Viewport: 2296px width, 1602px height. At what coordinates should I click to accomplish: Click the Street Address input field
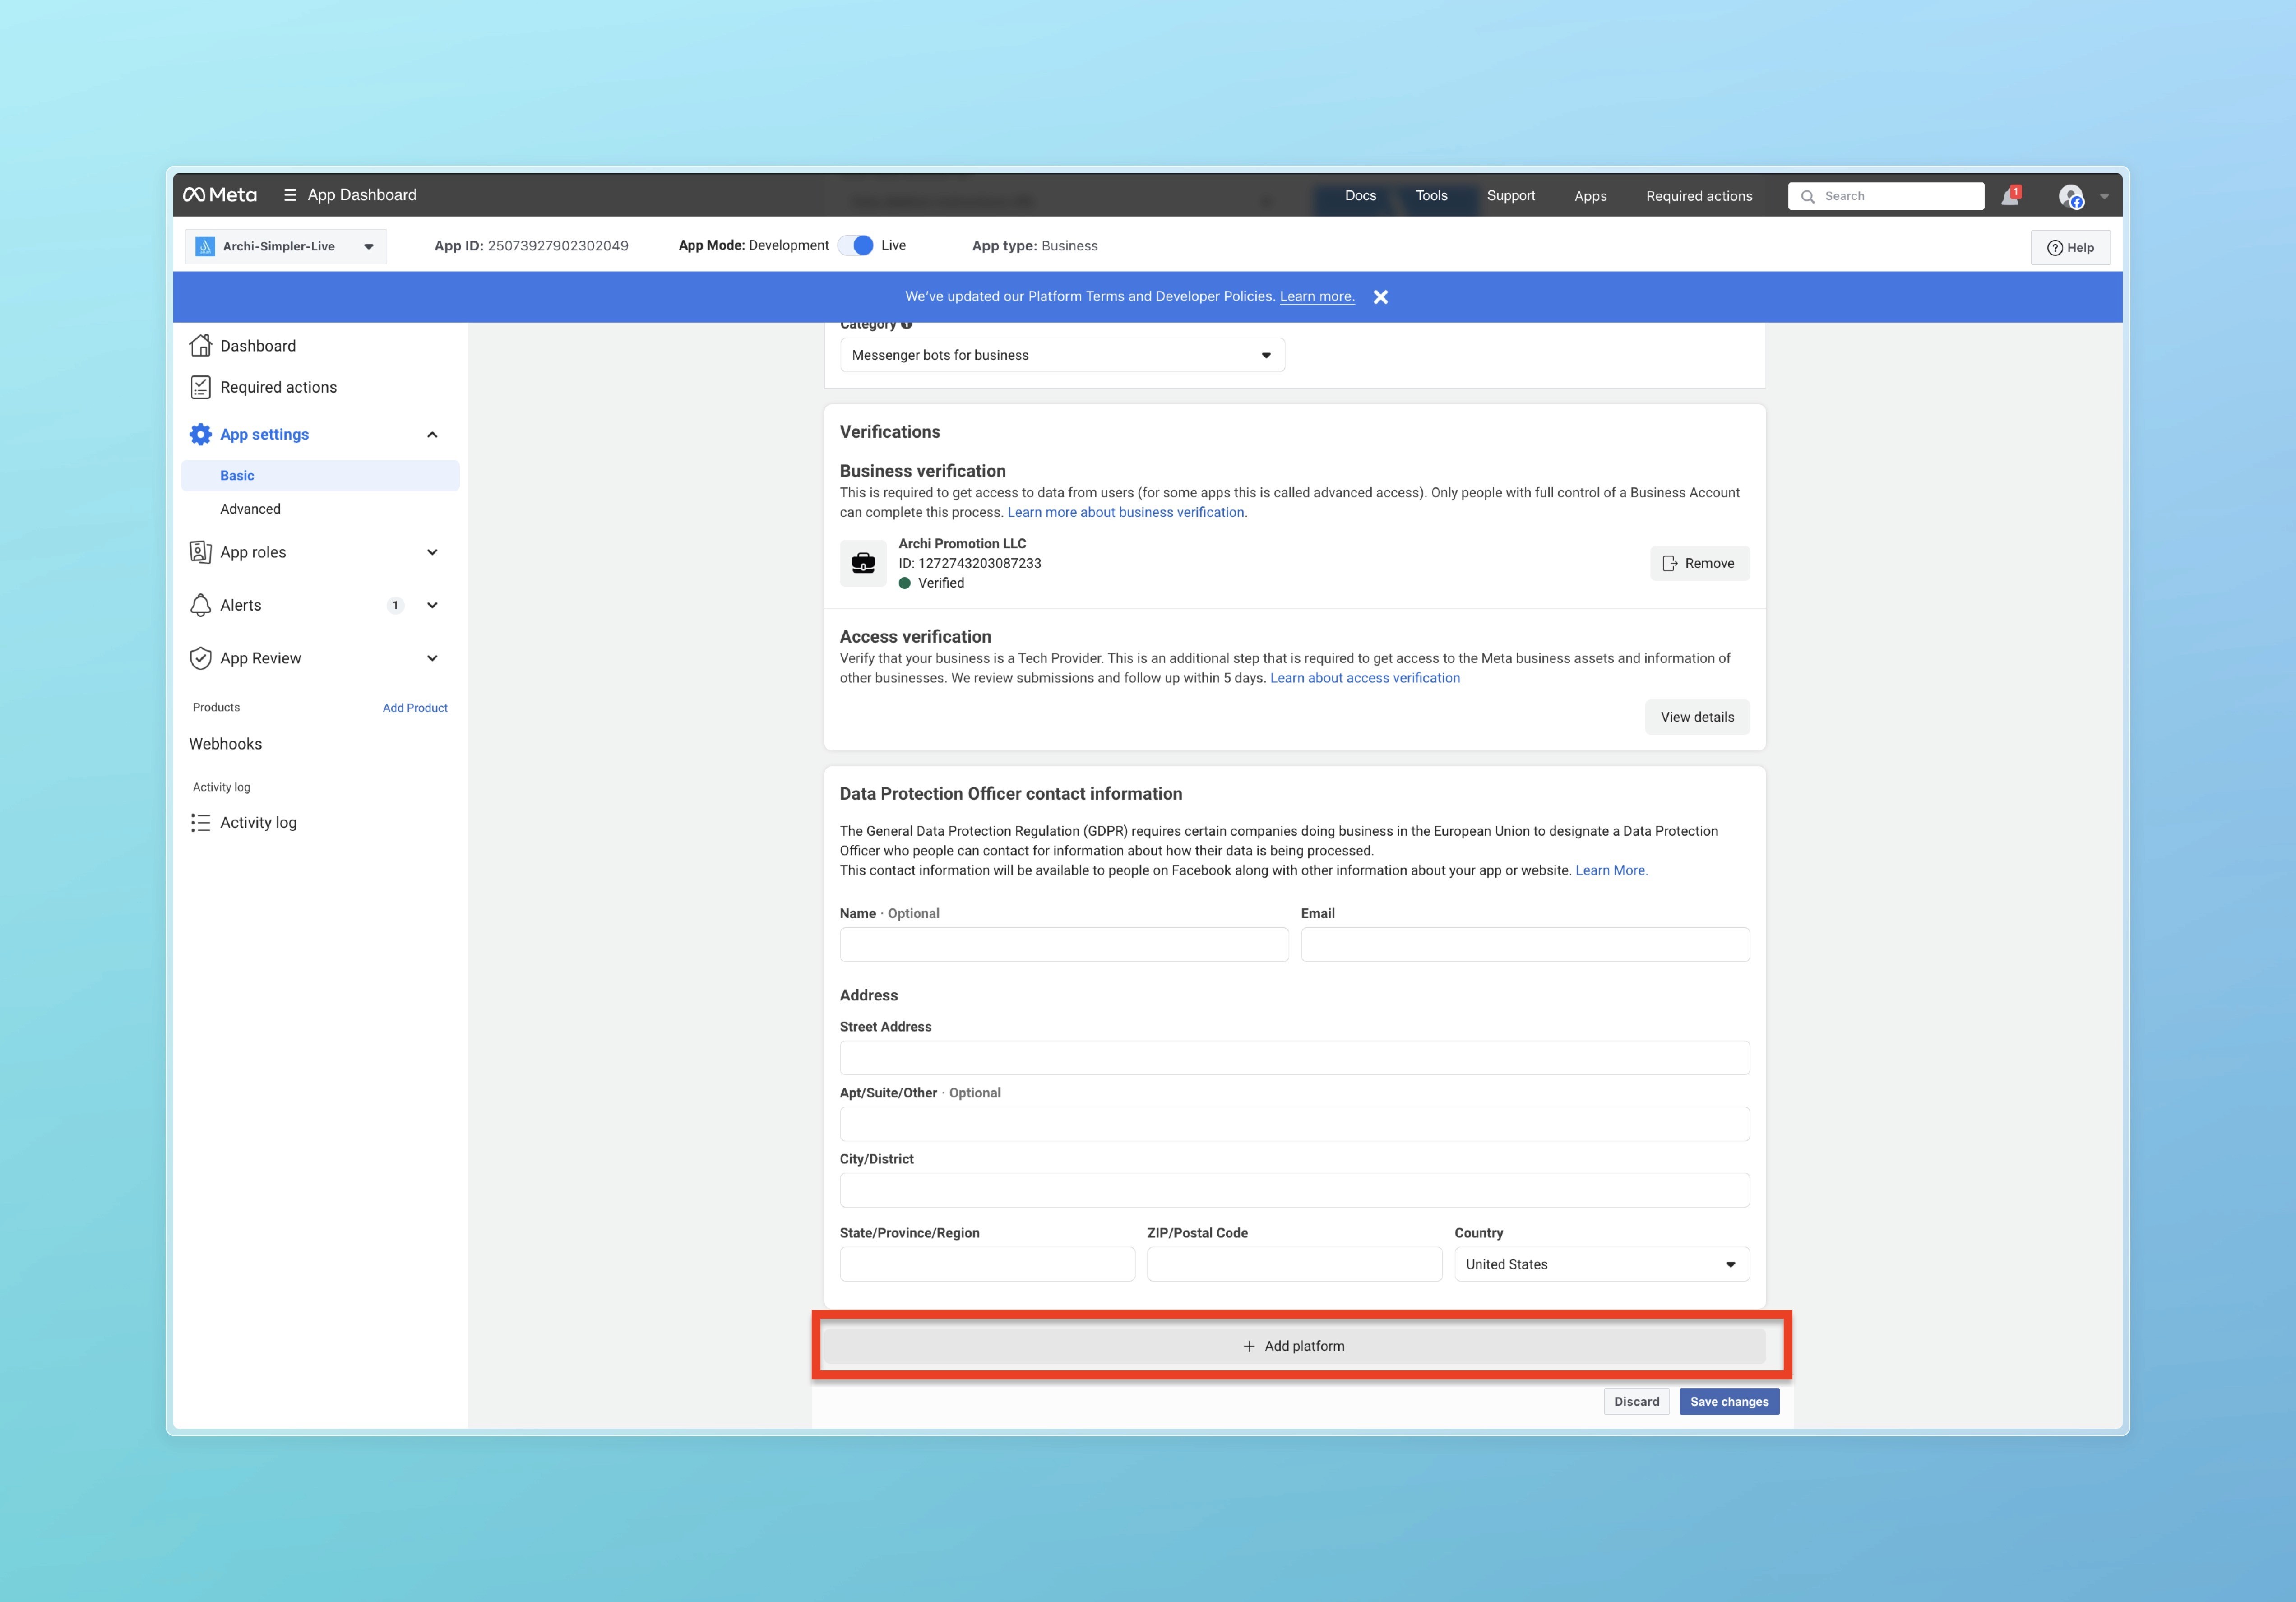click(x=1294, y=1058)
